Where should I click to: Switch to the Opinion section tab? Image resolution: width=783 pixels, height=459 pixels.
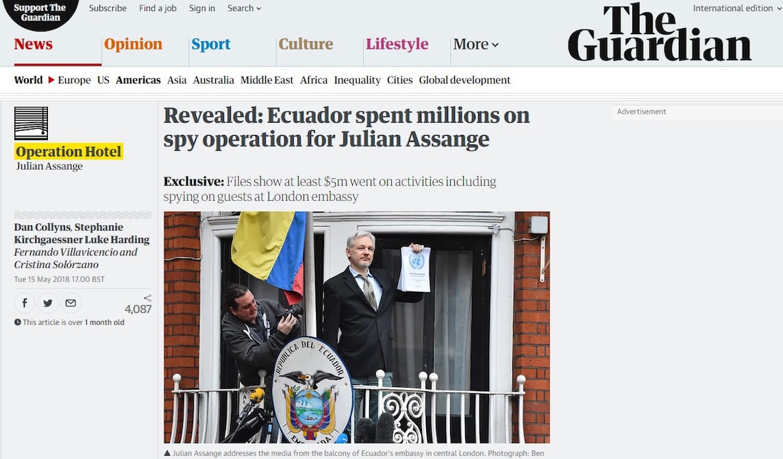(134, 44)
